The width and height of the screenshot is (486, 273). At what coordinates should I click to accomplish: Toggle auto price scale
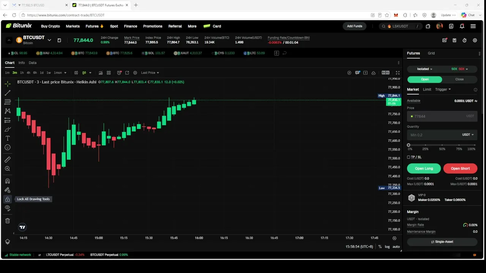click(396, 246)
